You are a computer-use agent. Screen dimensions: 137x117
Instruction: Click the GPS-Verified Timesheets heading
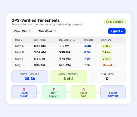[x=36, y=20]
